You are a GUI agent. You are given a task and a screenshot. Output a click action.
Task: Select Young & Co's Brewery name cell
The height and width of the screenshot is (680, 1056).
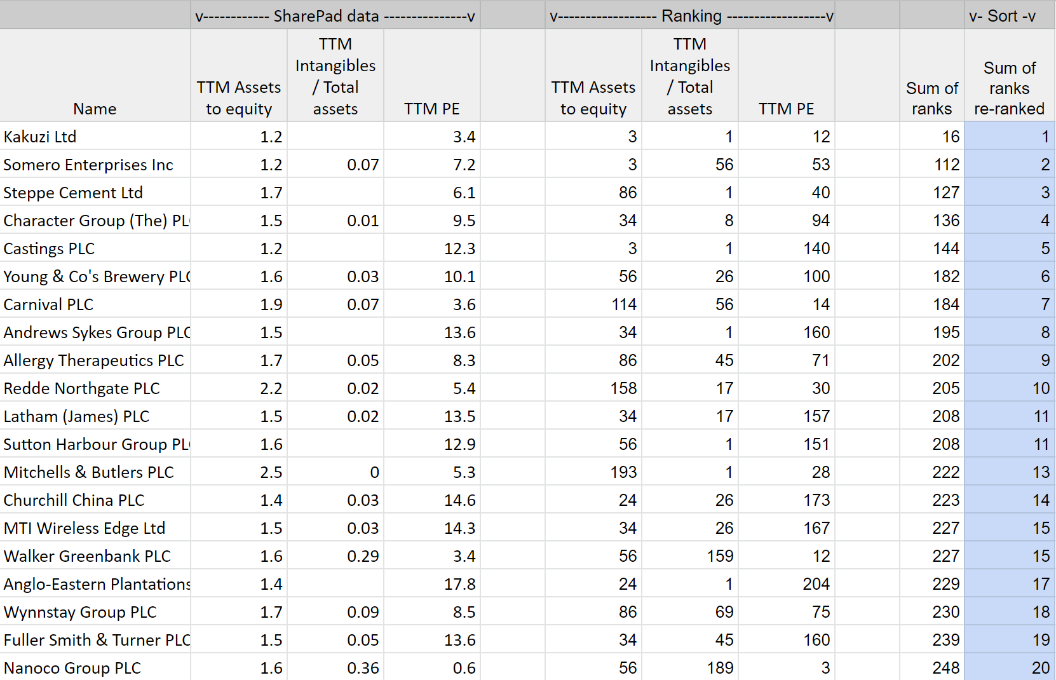[95, 276]
